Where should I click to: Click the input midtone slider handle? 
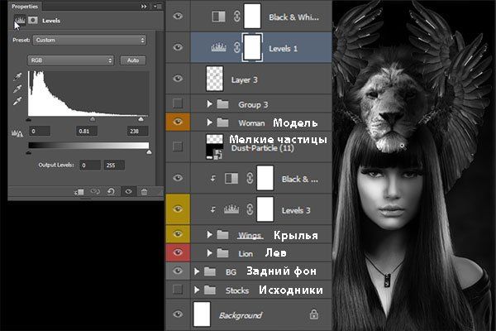pos(93,119)
